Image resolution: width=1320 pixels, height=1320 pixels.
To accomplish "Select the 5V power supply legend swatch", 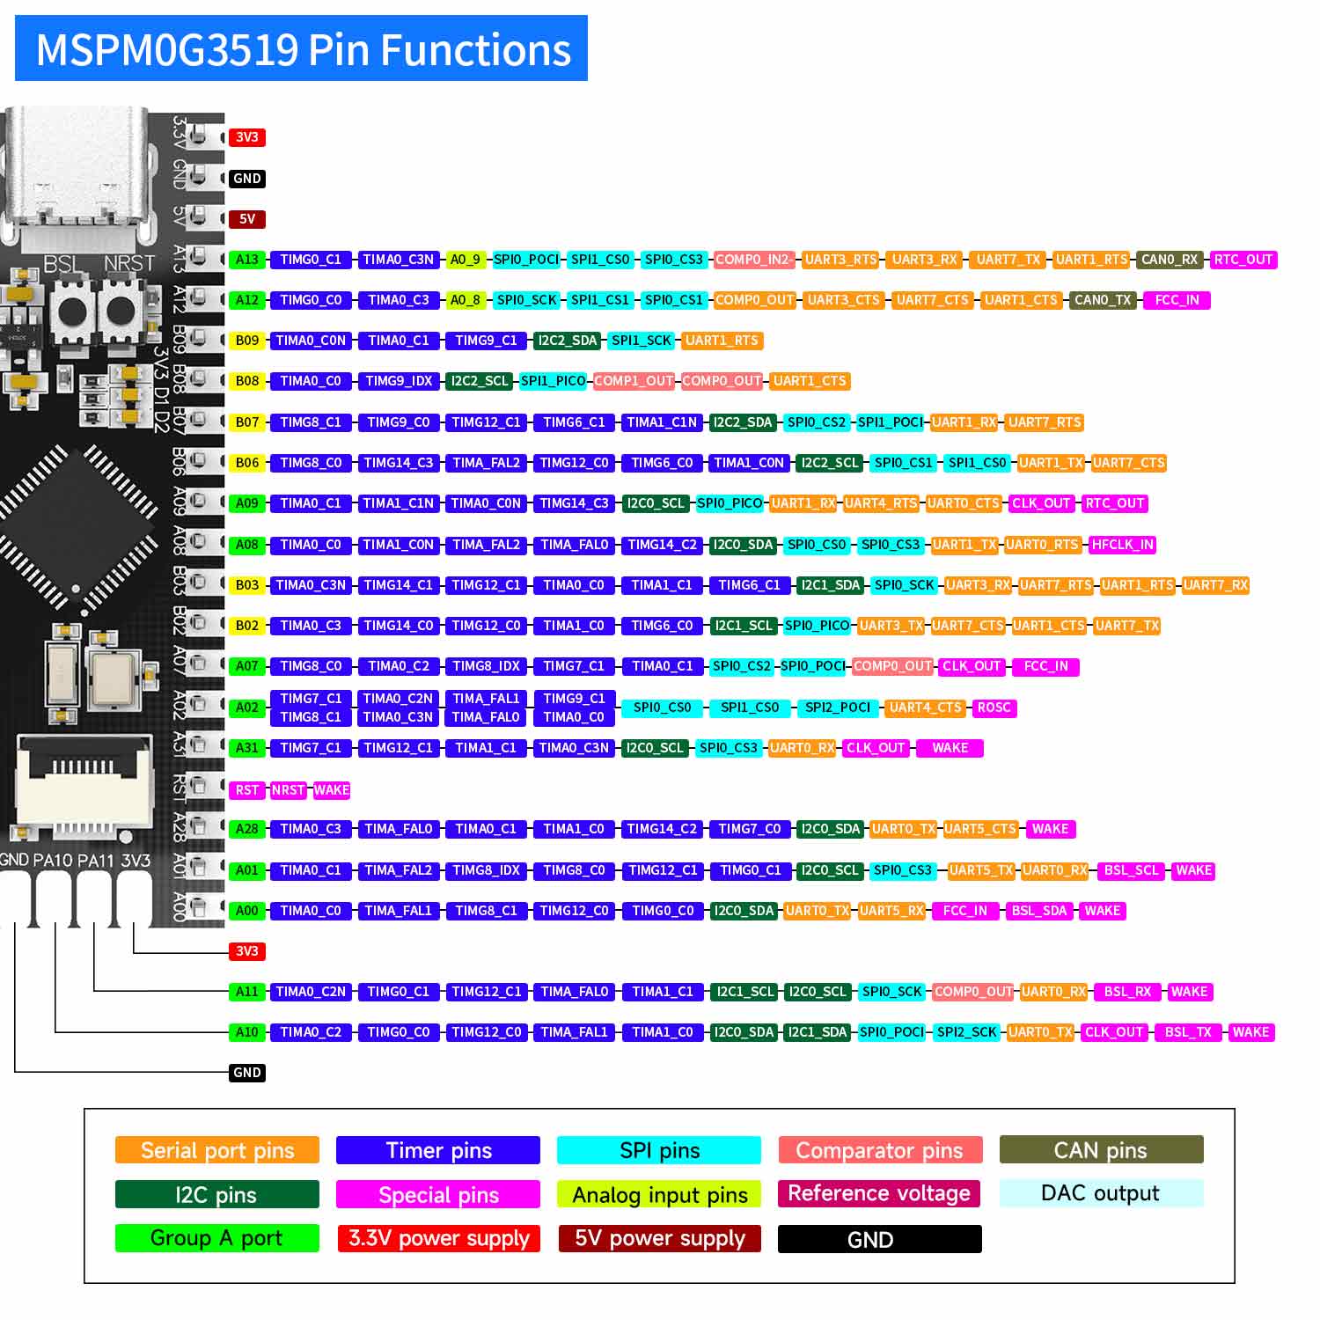I will [x=659, y=1238].
